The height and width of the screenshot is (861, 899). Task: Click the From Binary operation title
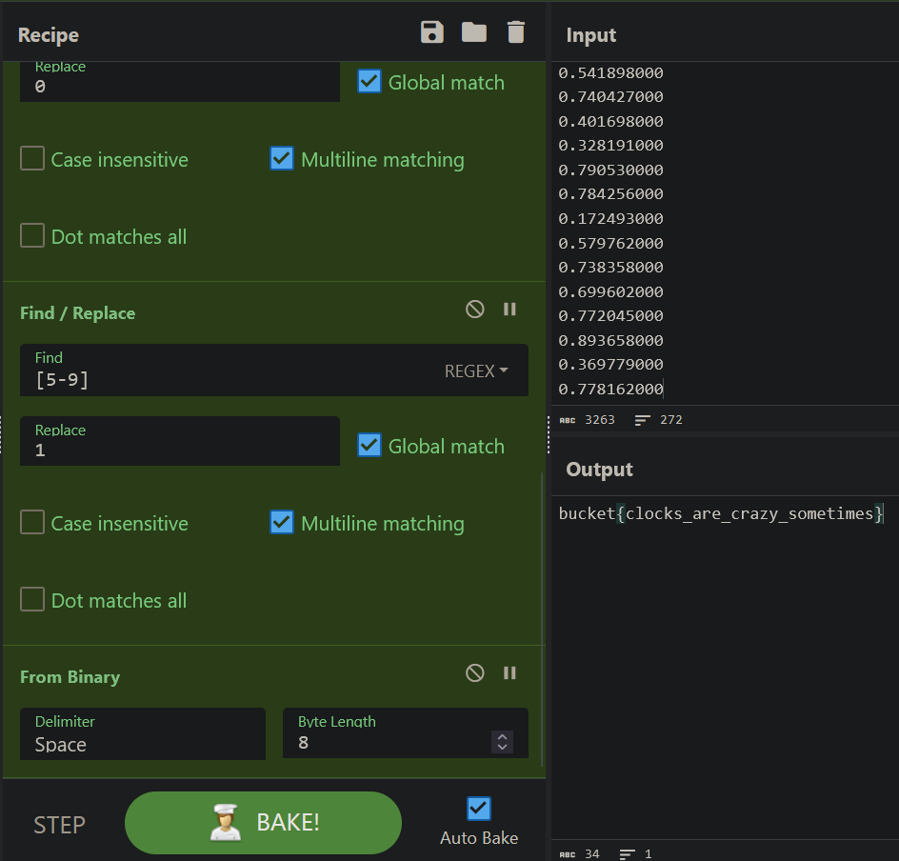(x=70, y=677)
